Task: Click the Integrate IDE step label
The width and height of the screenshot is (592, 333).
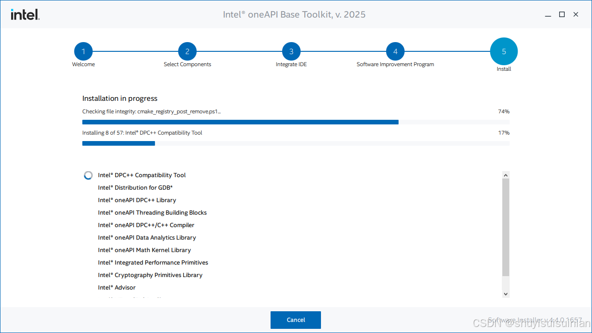Action: pyautogui.click(x=291, y=64)
